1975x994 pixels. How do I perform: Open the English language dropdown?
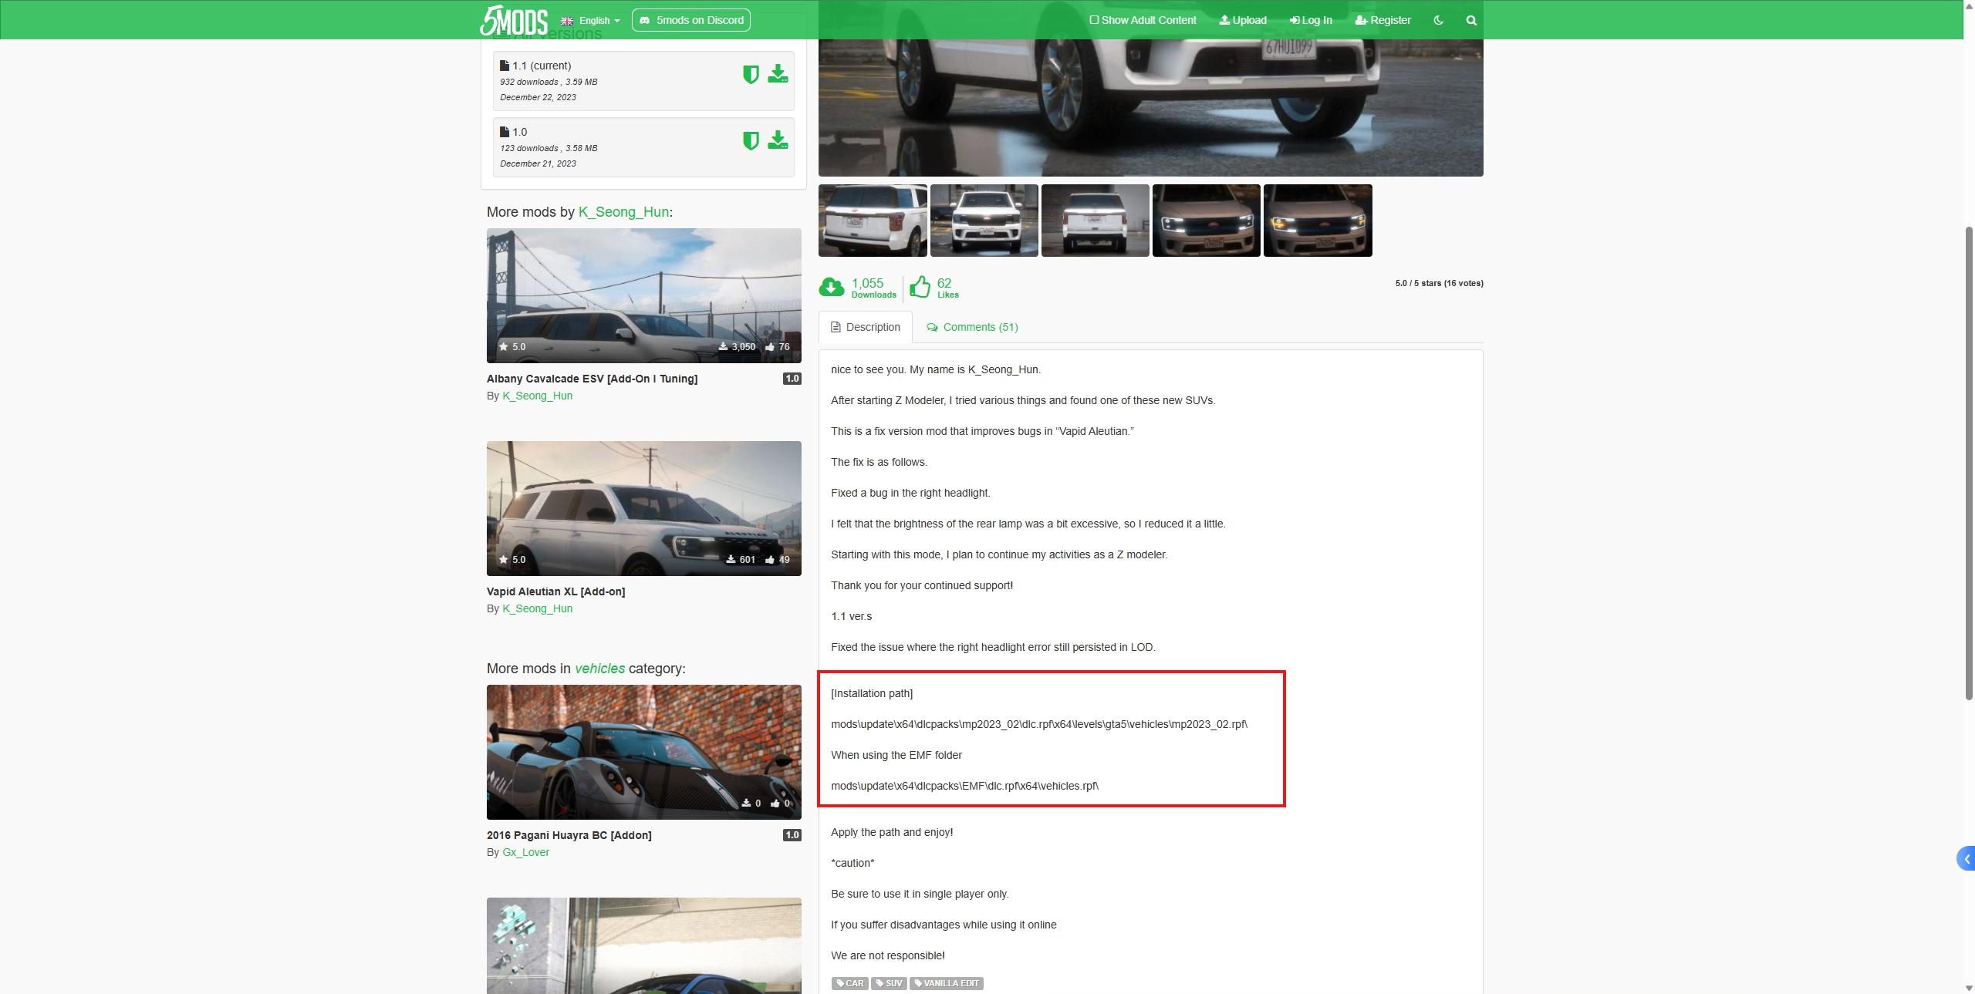[x=590, y=21]
